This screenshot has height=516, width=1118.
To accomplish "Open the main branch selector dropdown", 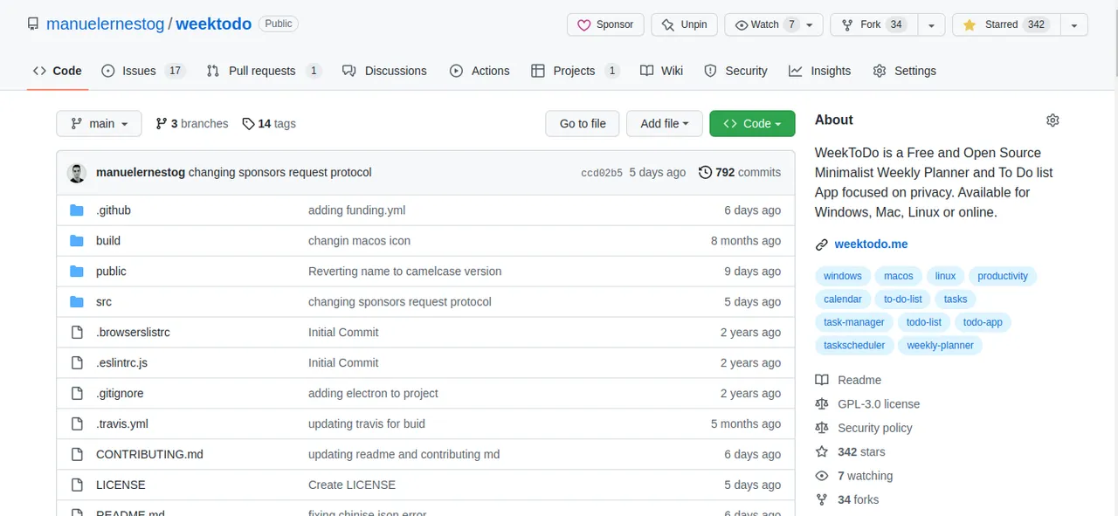I will (99, 124).
